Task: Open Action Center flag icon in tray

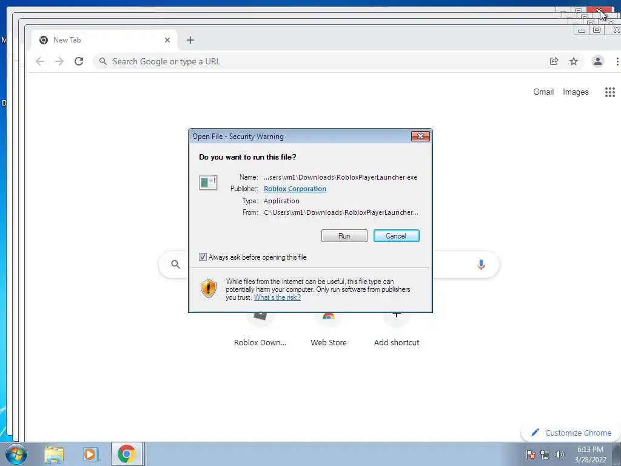Action: 530,454
